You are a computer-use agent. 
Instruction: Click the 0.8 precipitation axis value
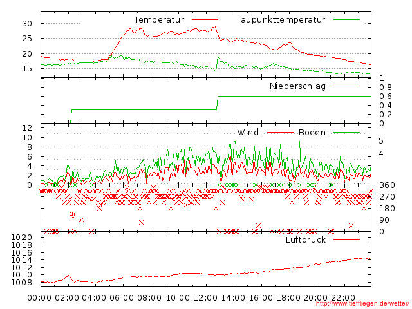(386, 88)
